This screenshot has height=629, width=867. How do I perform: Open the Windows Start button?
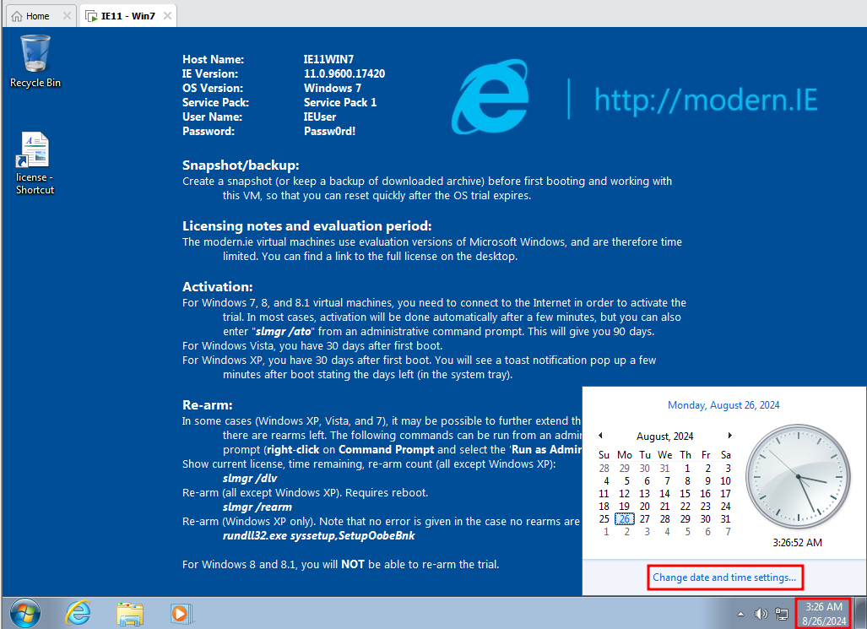[24, 613]
